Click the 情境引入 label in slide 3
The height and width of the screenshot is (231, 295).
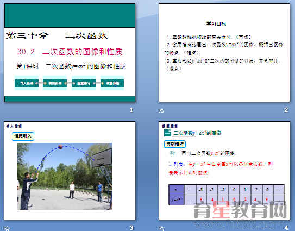[23, 136]
